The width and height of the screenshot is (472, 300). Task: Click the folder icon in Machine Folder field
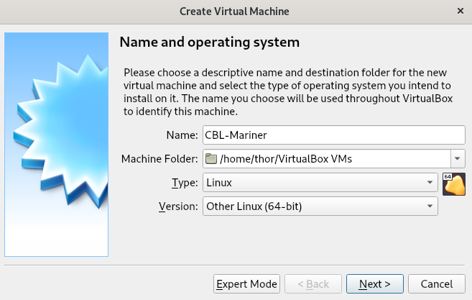211,158
